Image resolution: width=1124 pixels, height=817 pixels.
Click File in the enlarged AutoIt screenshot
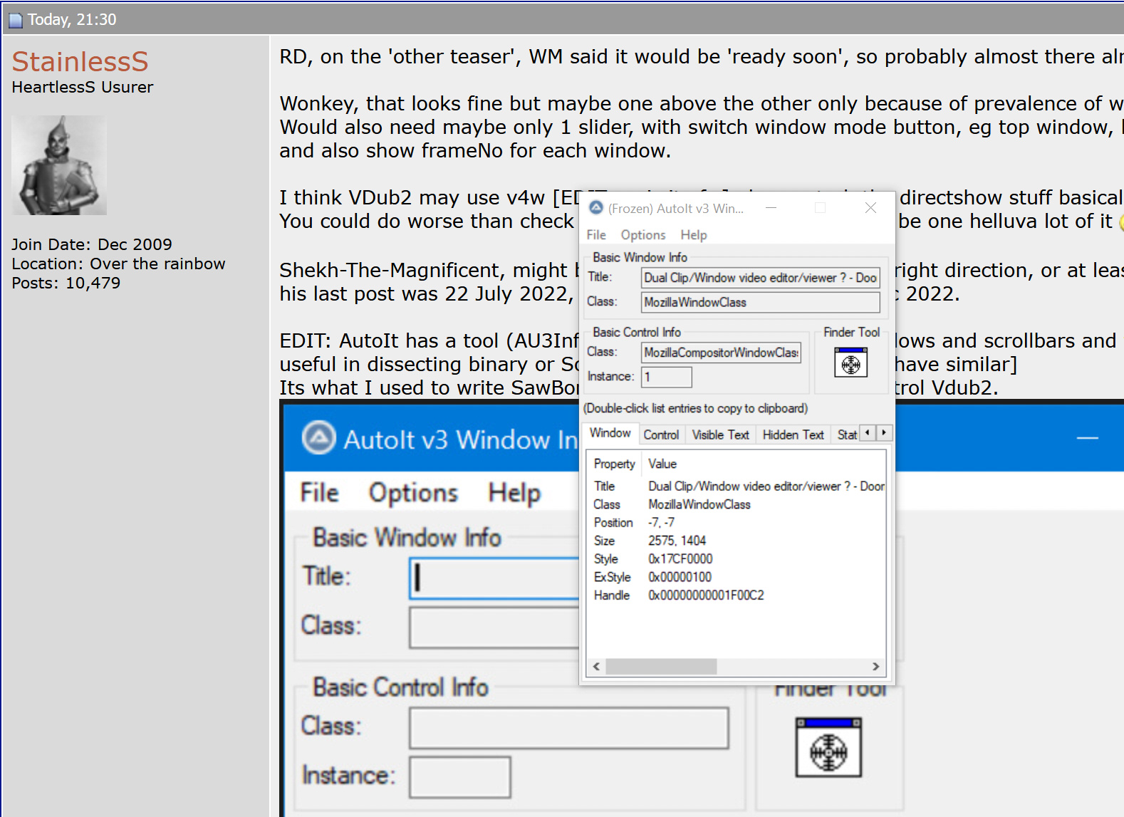click(319, 493)
